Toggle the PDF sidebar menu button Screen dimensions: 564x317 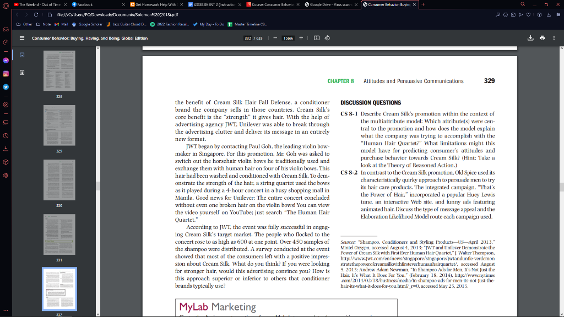(22, 38)
